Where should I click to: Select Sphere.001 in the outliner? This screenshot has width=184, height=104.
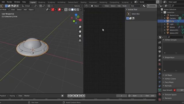click(x=174, y=30)
